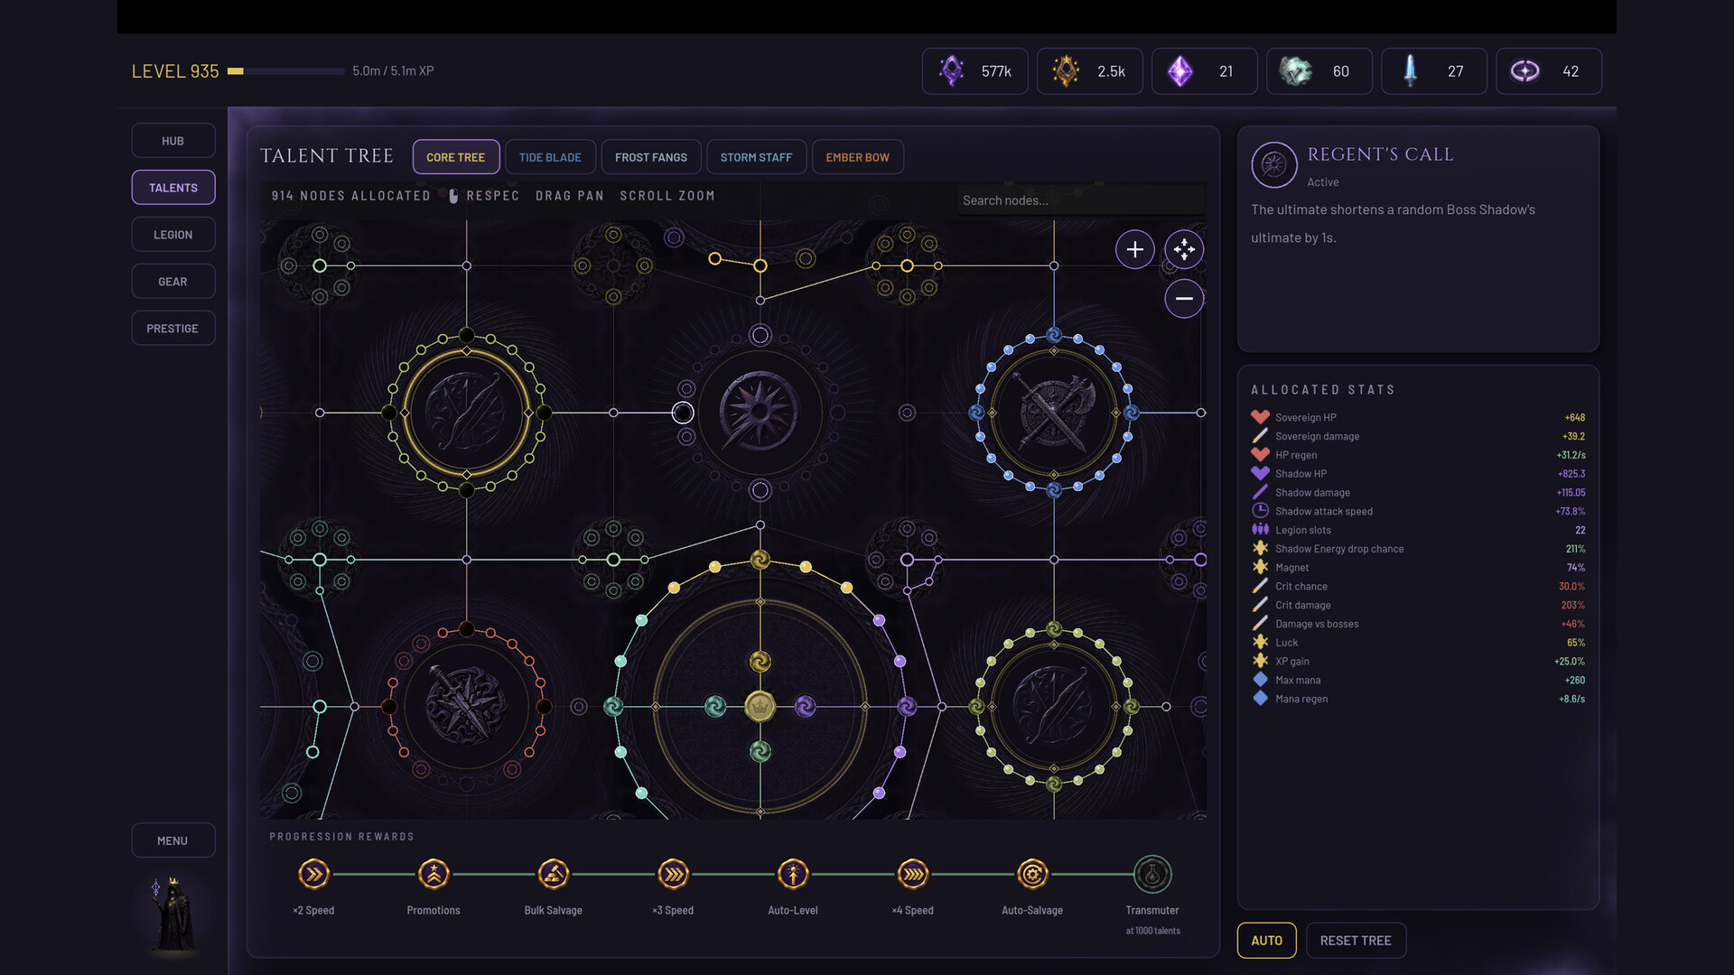Click the central crown talent node

click(760, 706)
